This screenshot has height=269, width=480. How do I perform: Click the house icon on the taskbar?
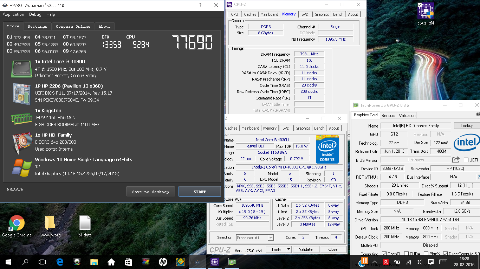(x=111, y=262)
